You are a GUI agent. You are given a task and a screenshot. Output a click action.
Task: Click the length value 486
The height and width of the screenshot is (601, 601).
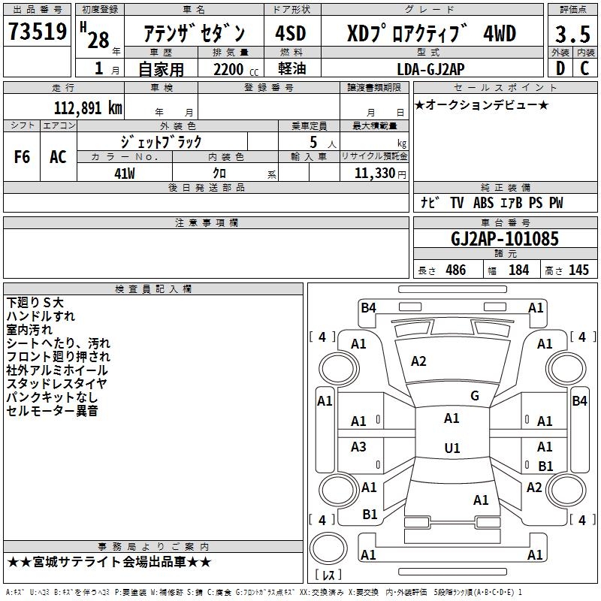[x=456, y=270]
